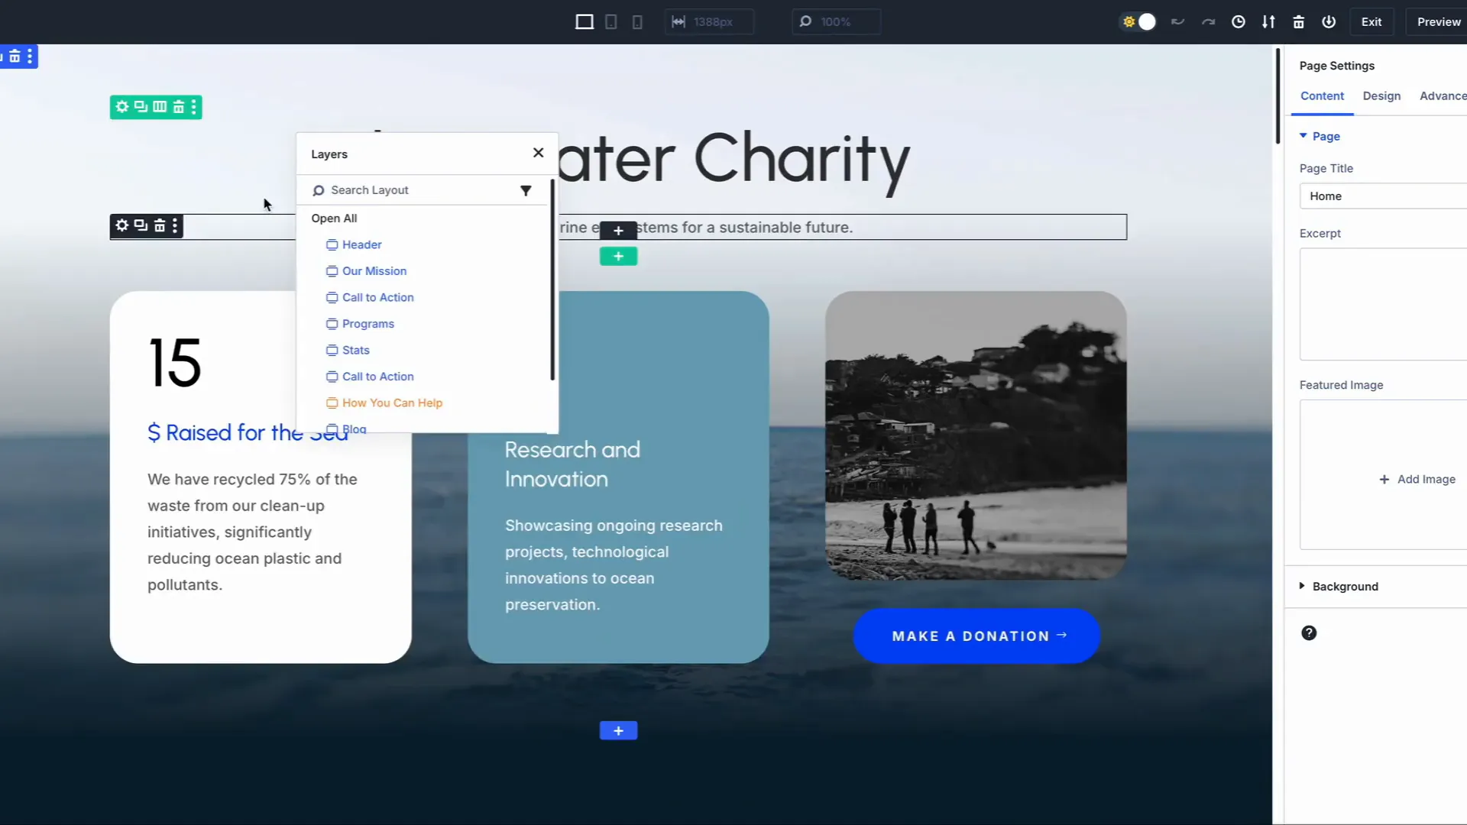Toggle light/dark theme switch
Screen dimensions: 1467x825
(x=1138, y=21)
